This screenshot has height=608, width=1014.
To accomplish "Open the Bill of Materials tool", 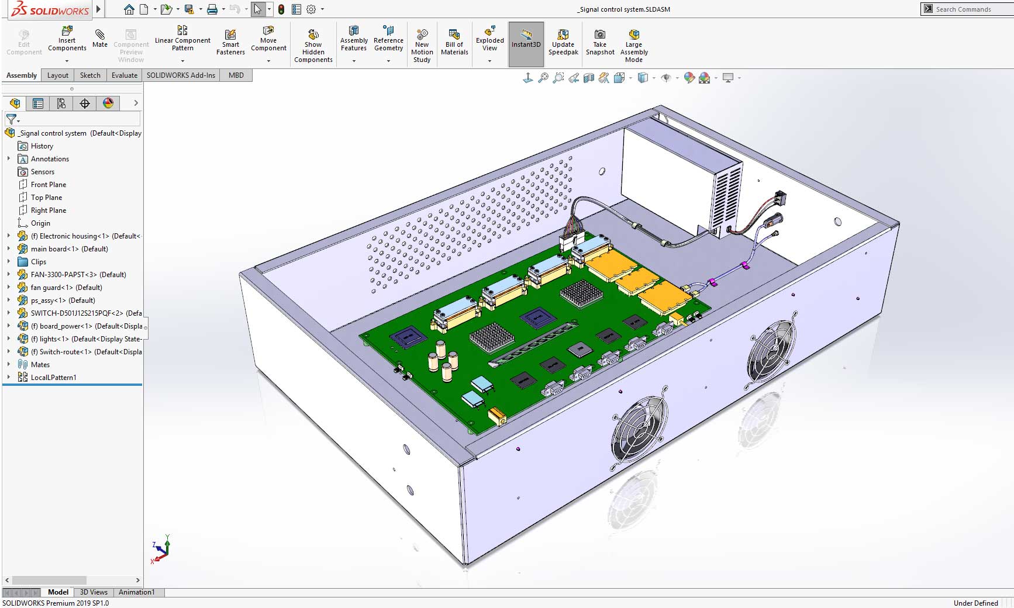I will 454,41.
